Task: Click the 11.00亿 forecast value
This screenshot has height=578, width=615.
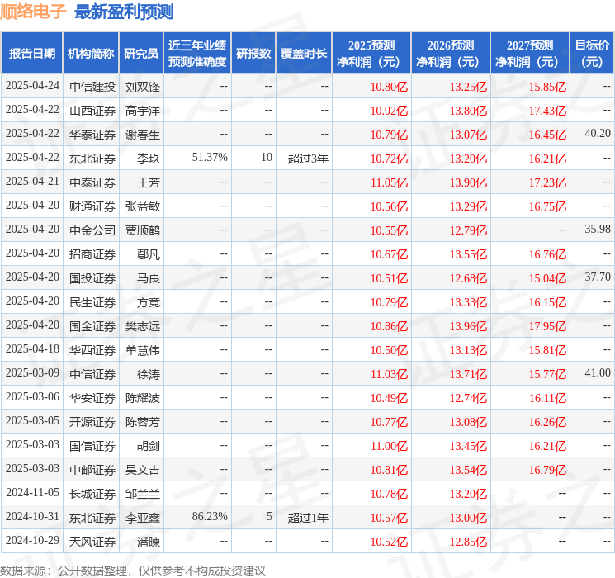Action: [390, 446]
